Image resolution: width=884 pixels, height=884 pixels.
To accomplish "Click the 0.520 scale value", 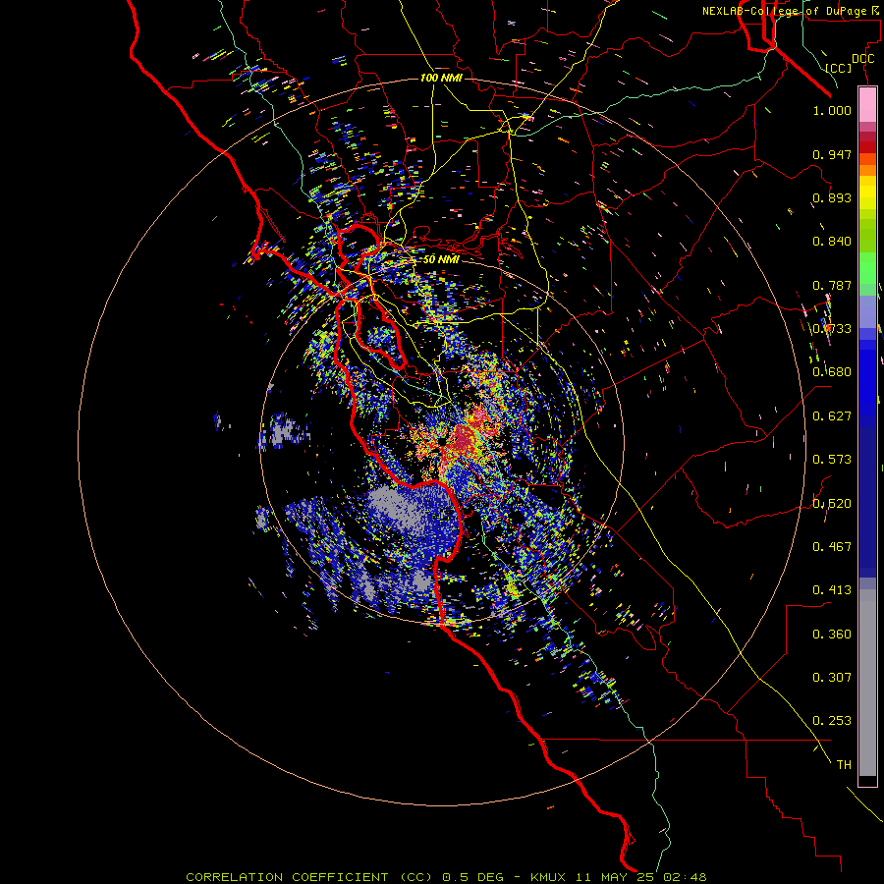I will [832, 504].
